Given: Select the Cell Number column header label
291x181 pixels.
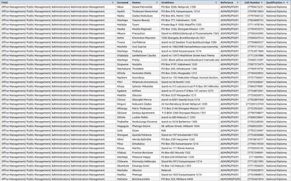Looking at the screenshot, I should coord(252,2).
